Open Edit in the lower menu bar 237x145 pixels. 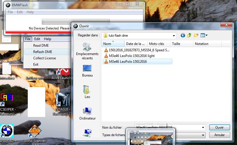coord(37,39)
